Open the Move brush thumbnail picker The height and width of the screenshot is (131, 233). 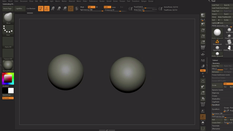tap(8, 18)
